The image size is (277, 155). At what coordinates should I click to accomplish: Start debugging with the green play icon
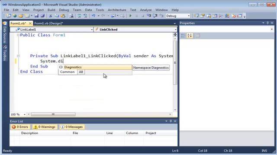130,16
